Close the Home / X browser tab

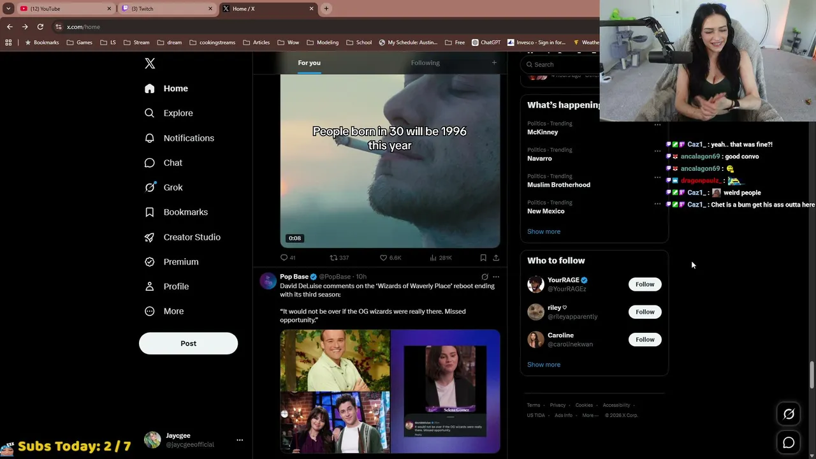point(312,9)
